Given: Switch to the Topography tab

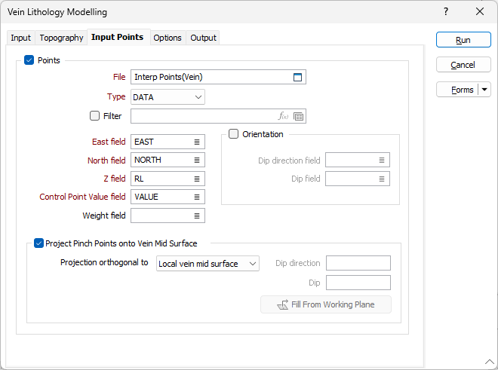Looking at the screenshot, I should pos(61,38).
